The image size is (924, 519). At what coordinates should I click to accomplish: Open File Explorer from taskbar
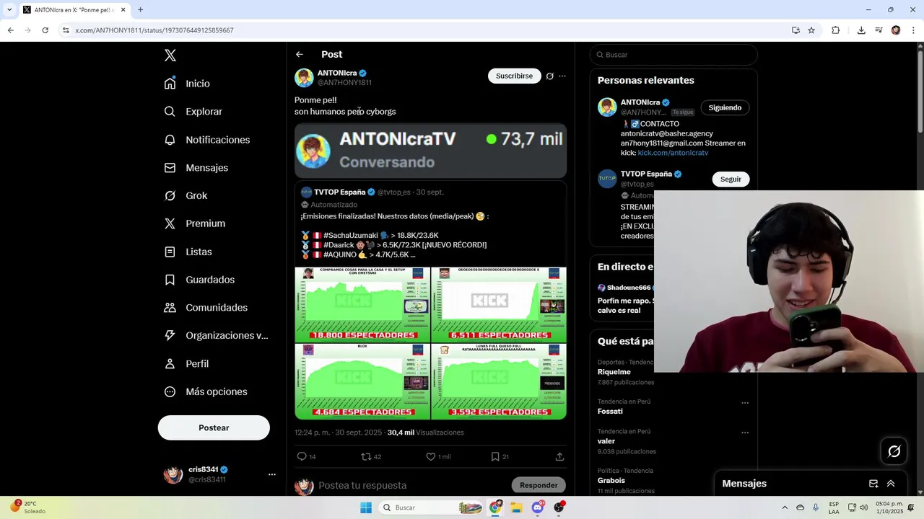pyautogui.click(x=516, y=507)
